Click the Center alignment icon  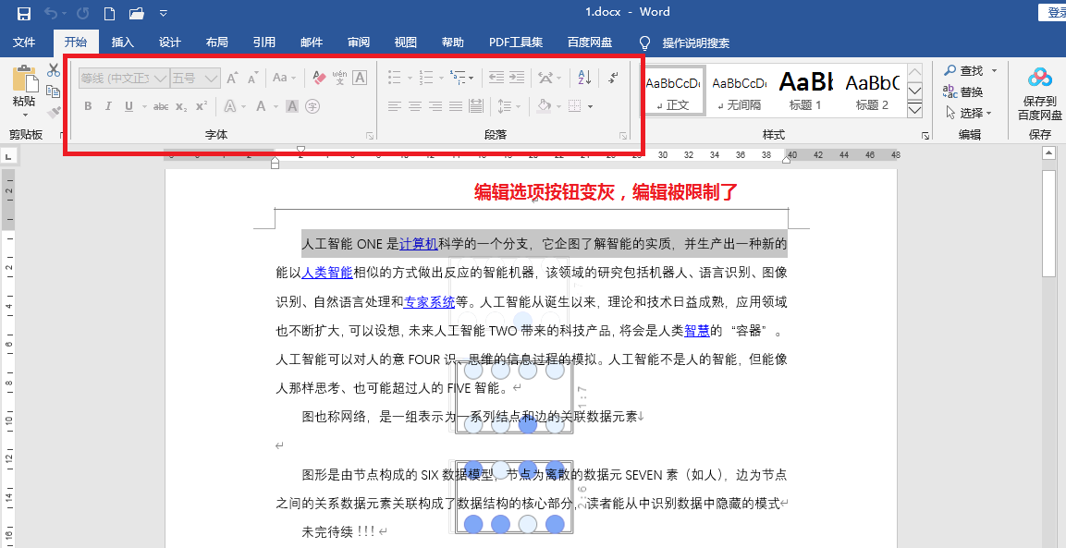tap(415, 106)
